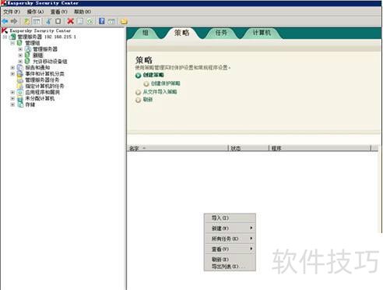
Task: Choose 刷新(R) in the context menu
Action: pyautogui.click(x=230, y=260)
